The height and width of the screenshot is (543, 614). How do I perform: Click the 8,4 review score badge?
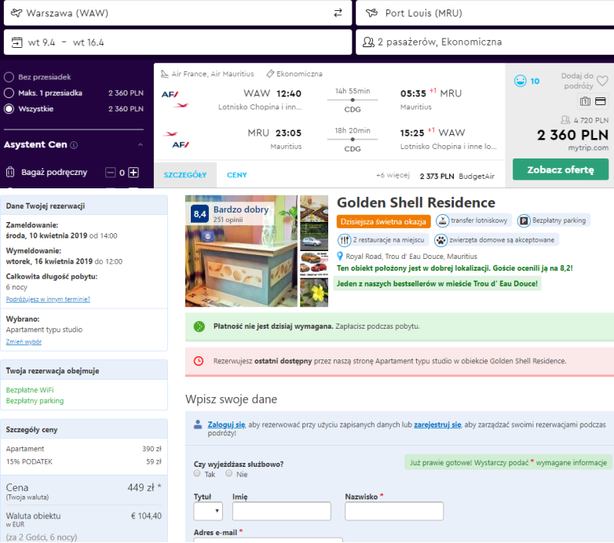[199, 214]
